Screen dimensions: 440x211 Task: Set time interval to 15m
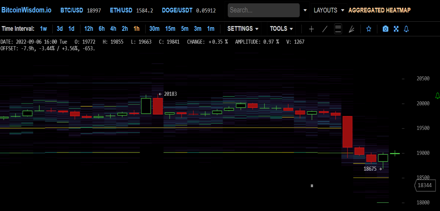click(x=170, y=29)
